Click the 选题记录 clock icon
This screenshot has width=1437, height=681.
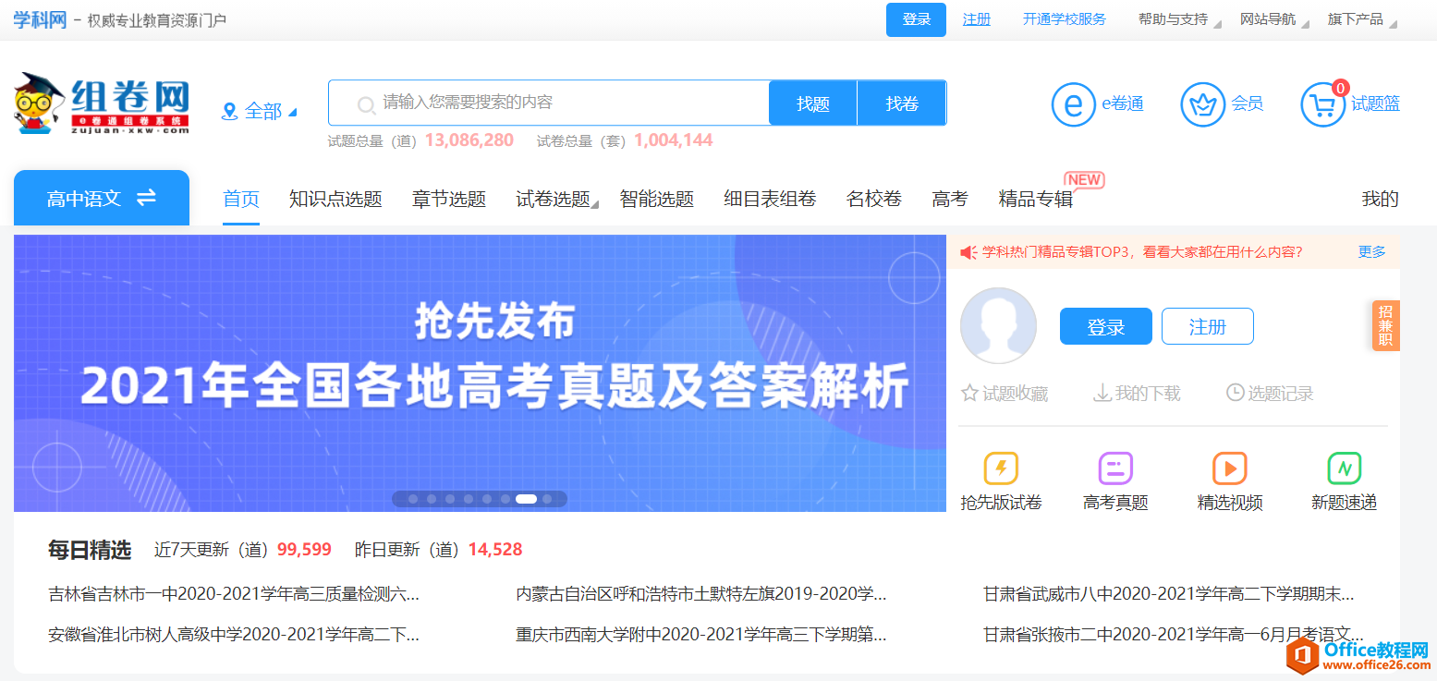1235,394
